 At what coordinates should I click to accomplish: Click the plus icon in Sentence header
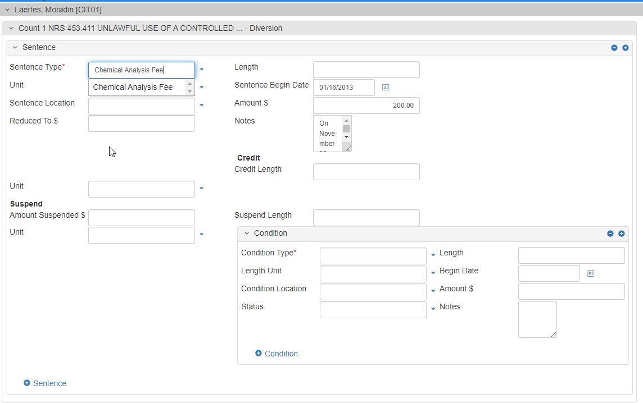pyautogui.click(x=625, y=48)
